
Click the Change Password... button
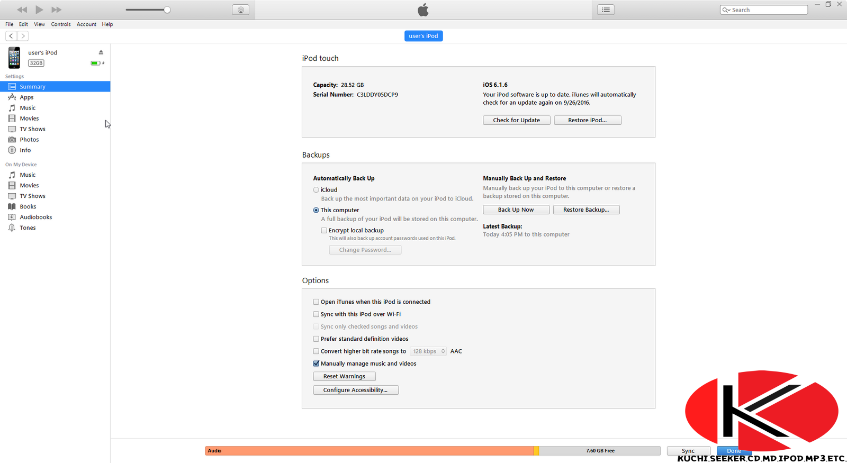point(365,250)
